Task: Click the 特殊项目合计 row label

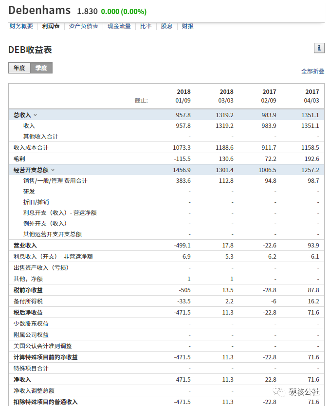Action: tap(31, 368)
